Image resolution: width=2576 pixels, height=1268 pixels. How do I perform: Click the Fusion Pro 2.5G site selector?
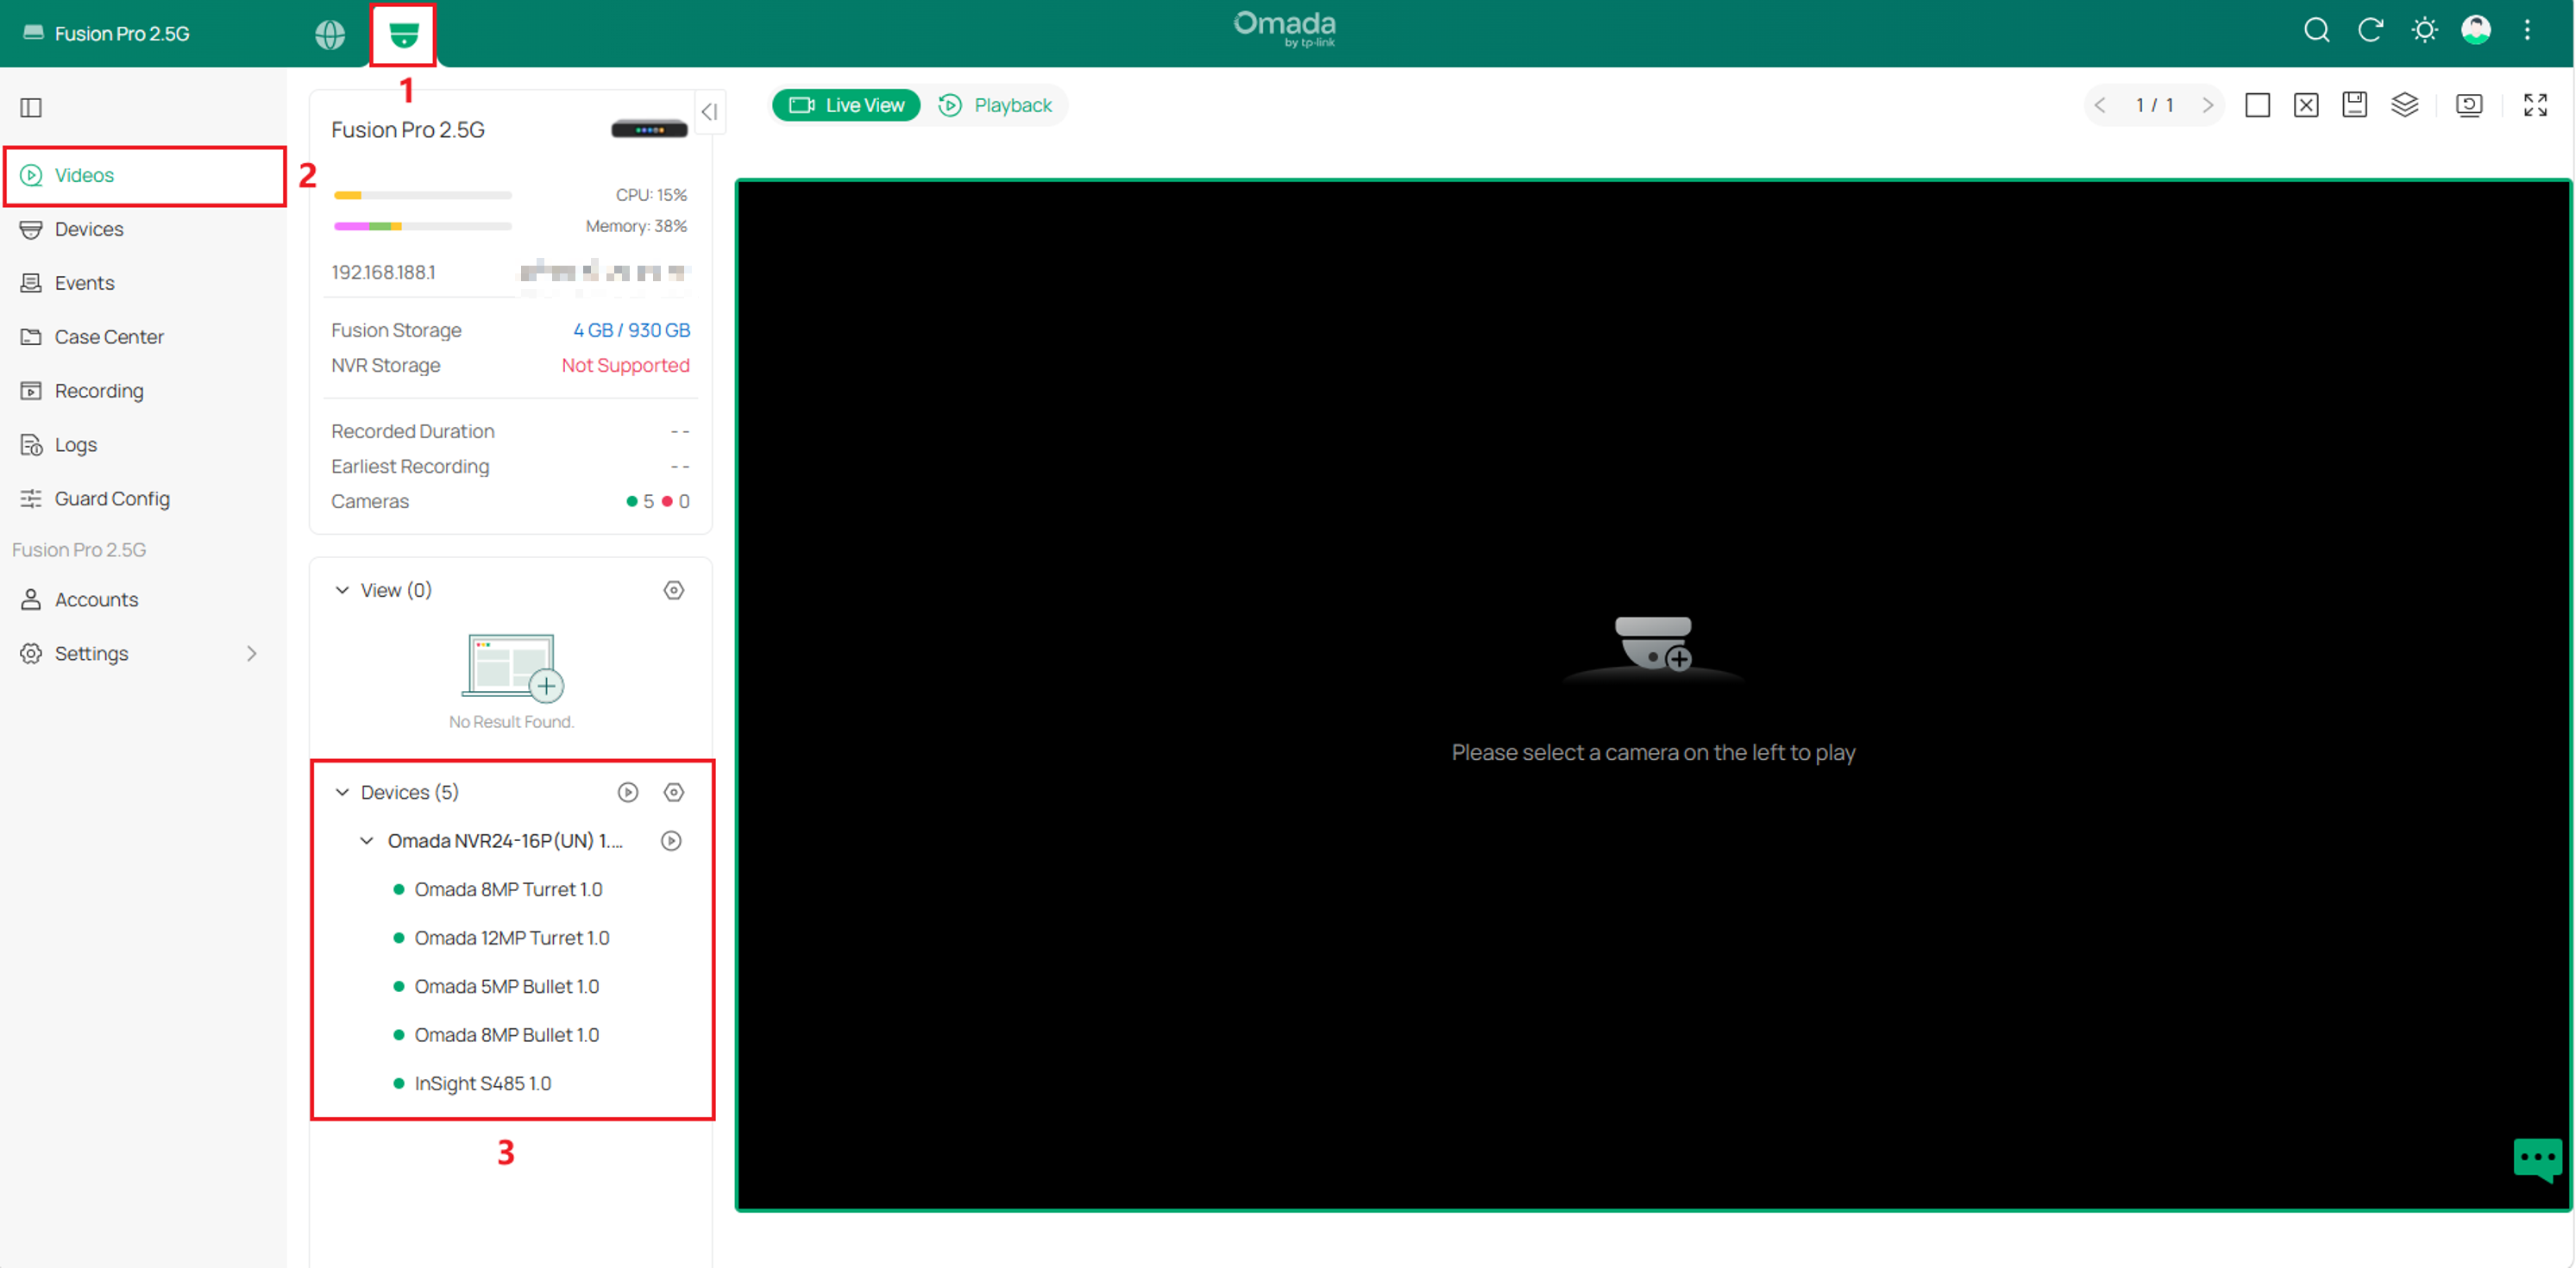pyautogui.click(x=107, y=34)
